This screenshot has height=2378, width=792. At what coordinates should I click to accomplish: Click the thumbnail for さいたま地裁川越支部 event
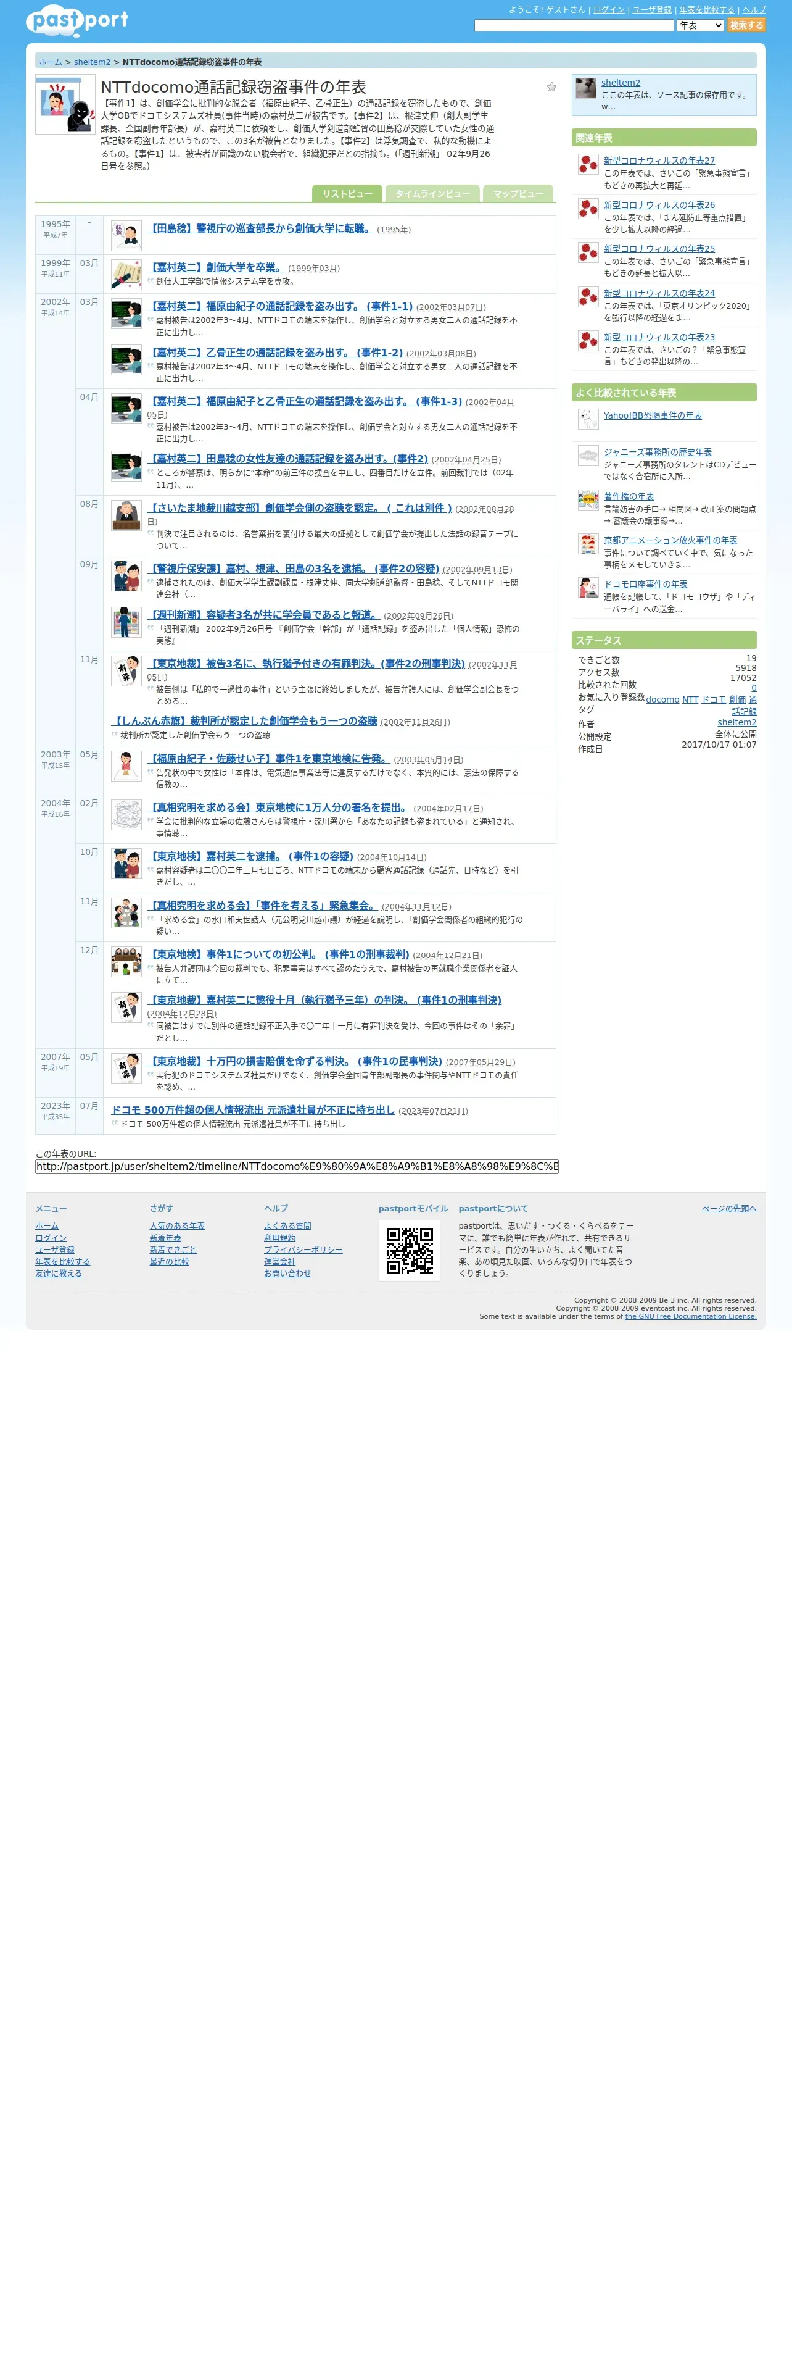[x=126, y=515]
